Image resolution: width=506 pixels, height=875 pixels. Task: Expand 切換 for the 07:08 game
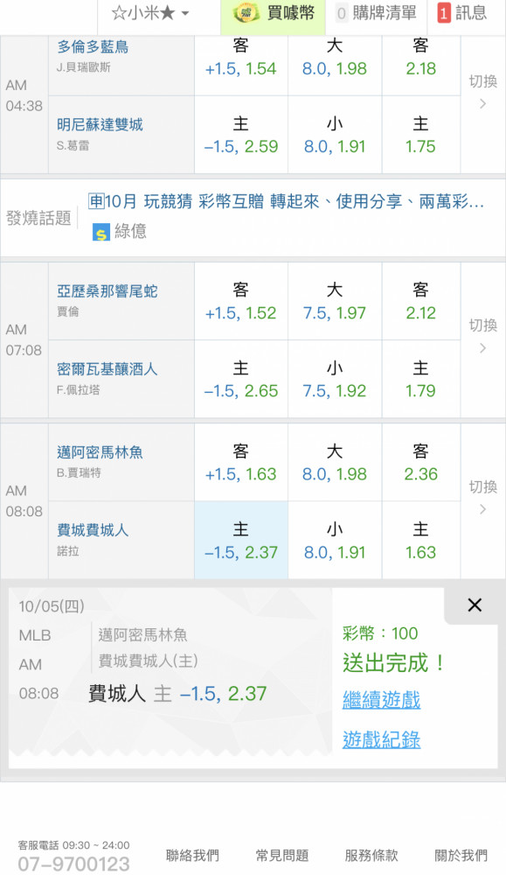tap(482, 336)
